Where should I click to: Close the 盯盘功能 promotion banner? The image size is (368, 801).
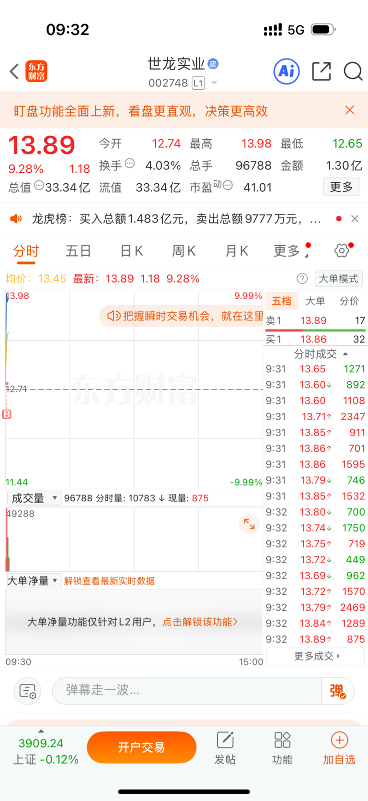point(350,110)
